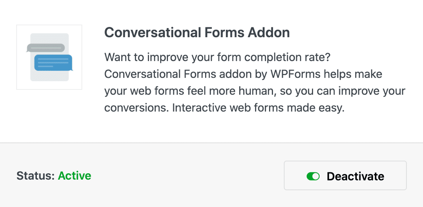423x207 pixels.
Task: Click "Want to improve your form completion rate?"
Action: [x=218, y=58]
